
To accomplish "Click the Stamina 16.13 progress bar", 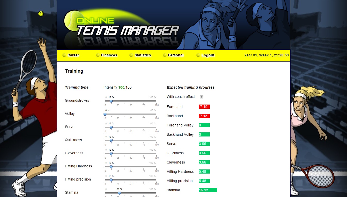I will [x=208, y=190].
